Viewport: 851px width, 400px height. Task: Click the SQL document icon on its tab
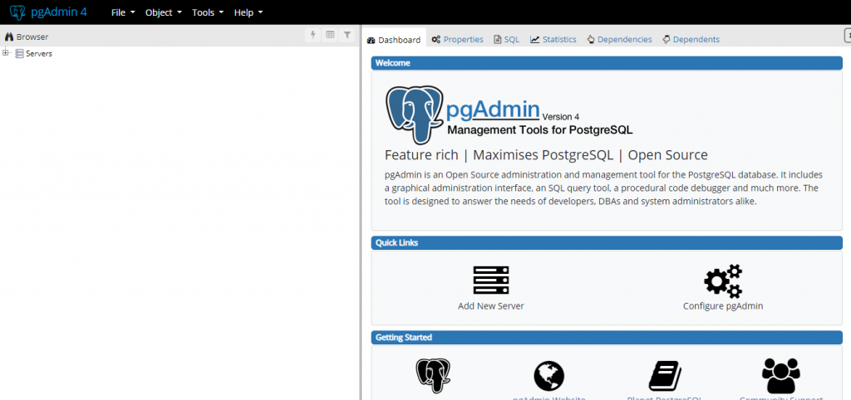tap(497, 40)
